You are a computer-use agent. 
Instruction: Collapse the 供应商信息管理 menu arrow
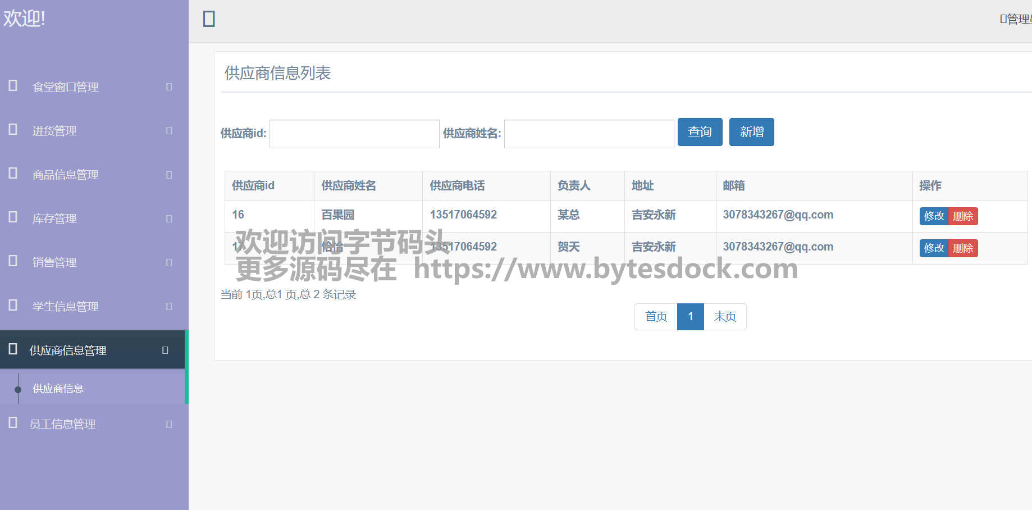(x=165, y=350)
